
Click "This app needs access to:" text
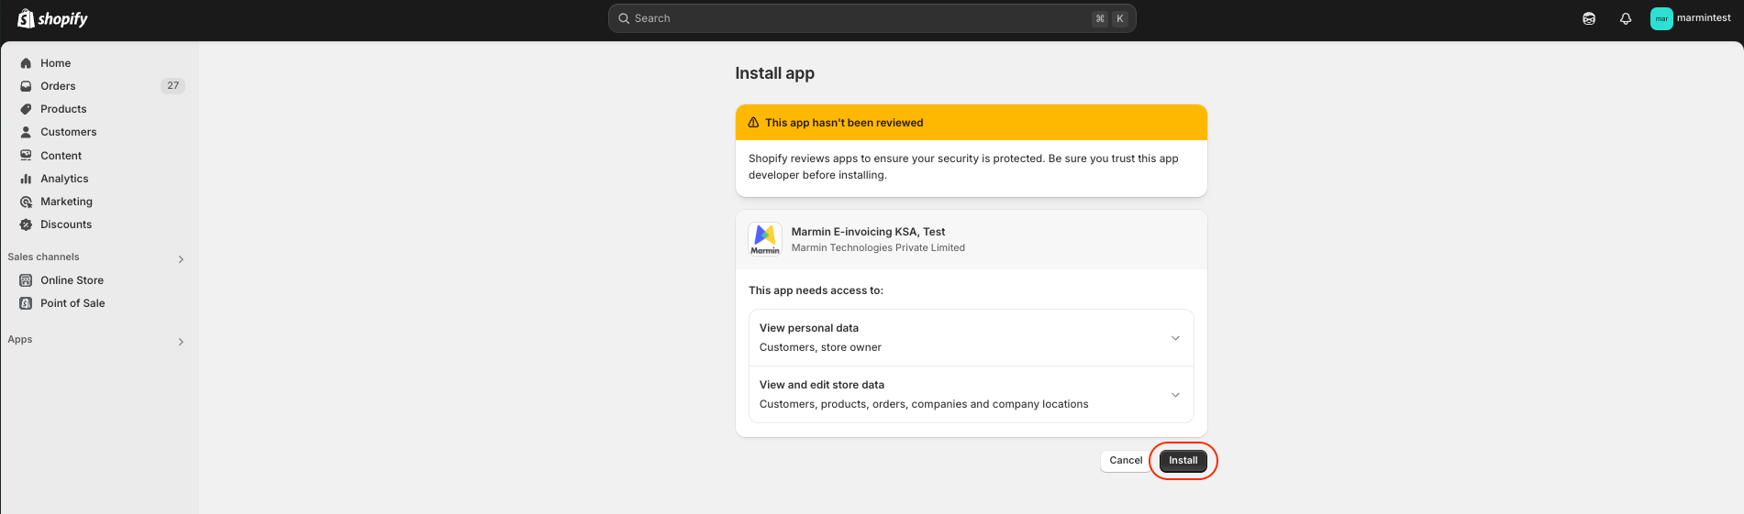816,290
